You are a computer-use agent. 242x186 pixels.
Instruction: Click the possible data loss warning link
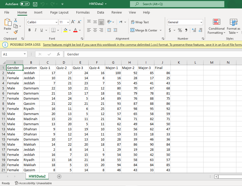pyautogui.click(x=143, y=45)
